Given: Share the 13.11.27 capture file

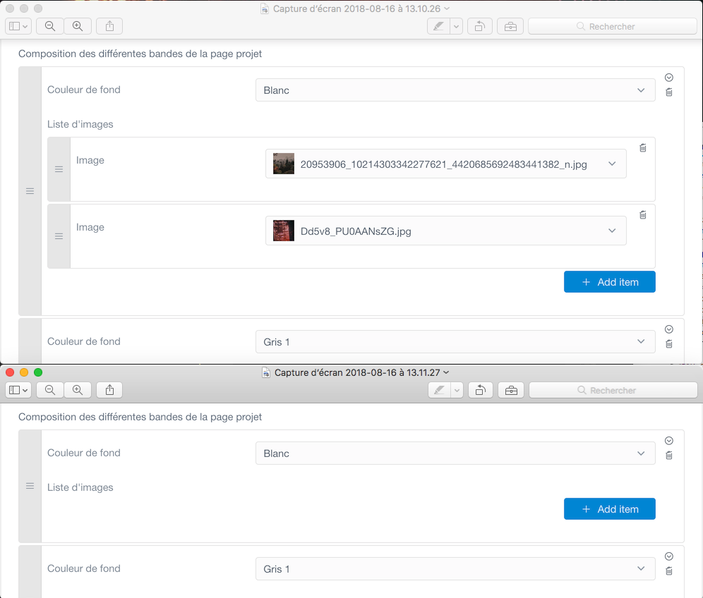Looking at the screenshot, I should coord(109,390).
